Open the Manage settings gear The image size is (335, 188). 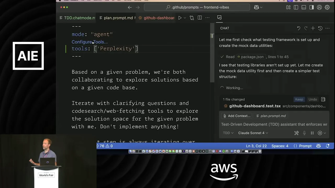coord(327,7)
